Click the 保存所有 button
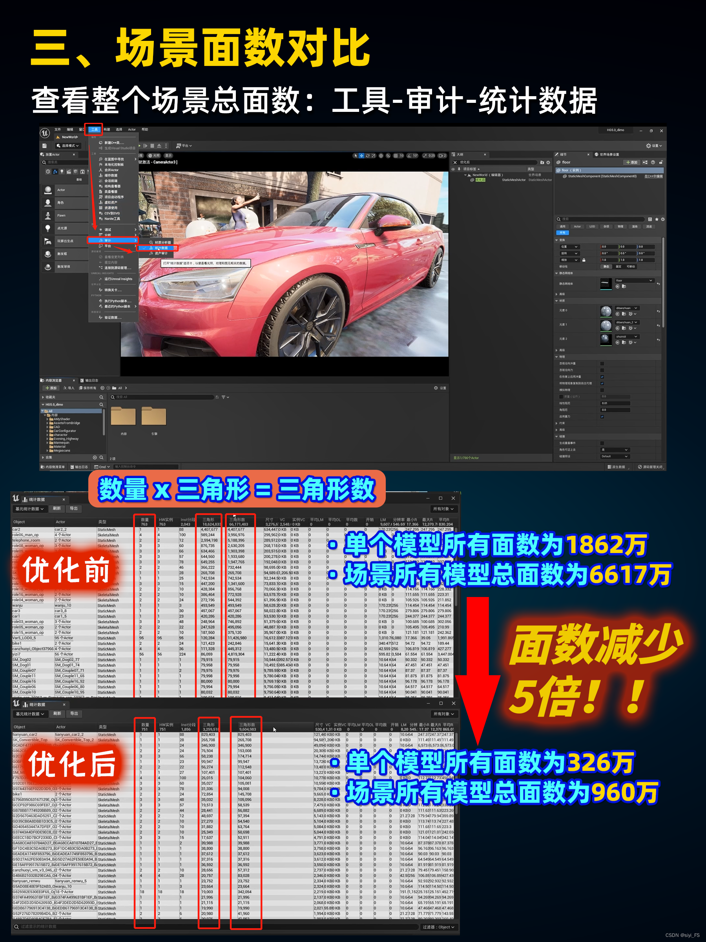Screen dimensions: 706x942 [x=88, y=388]
